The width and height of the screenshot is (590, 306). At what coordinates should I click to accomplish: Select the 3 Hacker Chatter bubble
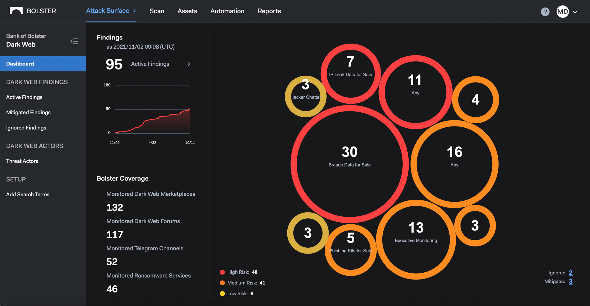click(x=306, y=96)
